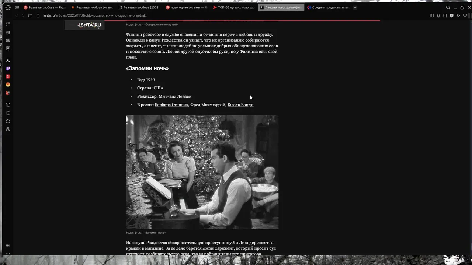Open the red translator sidebar icon
The height and width of the screenshot is (265, 472).
pos(8,93)
